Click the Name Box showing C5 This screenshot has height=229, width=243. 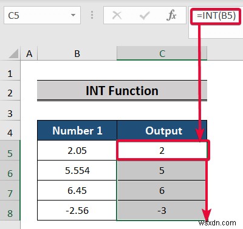(42, 15)
